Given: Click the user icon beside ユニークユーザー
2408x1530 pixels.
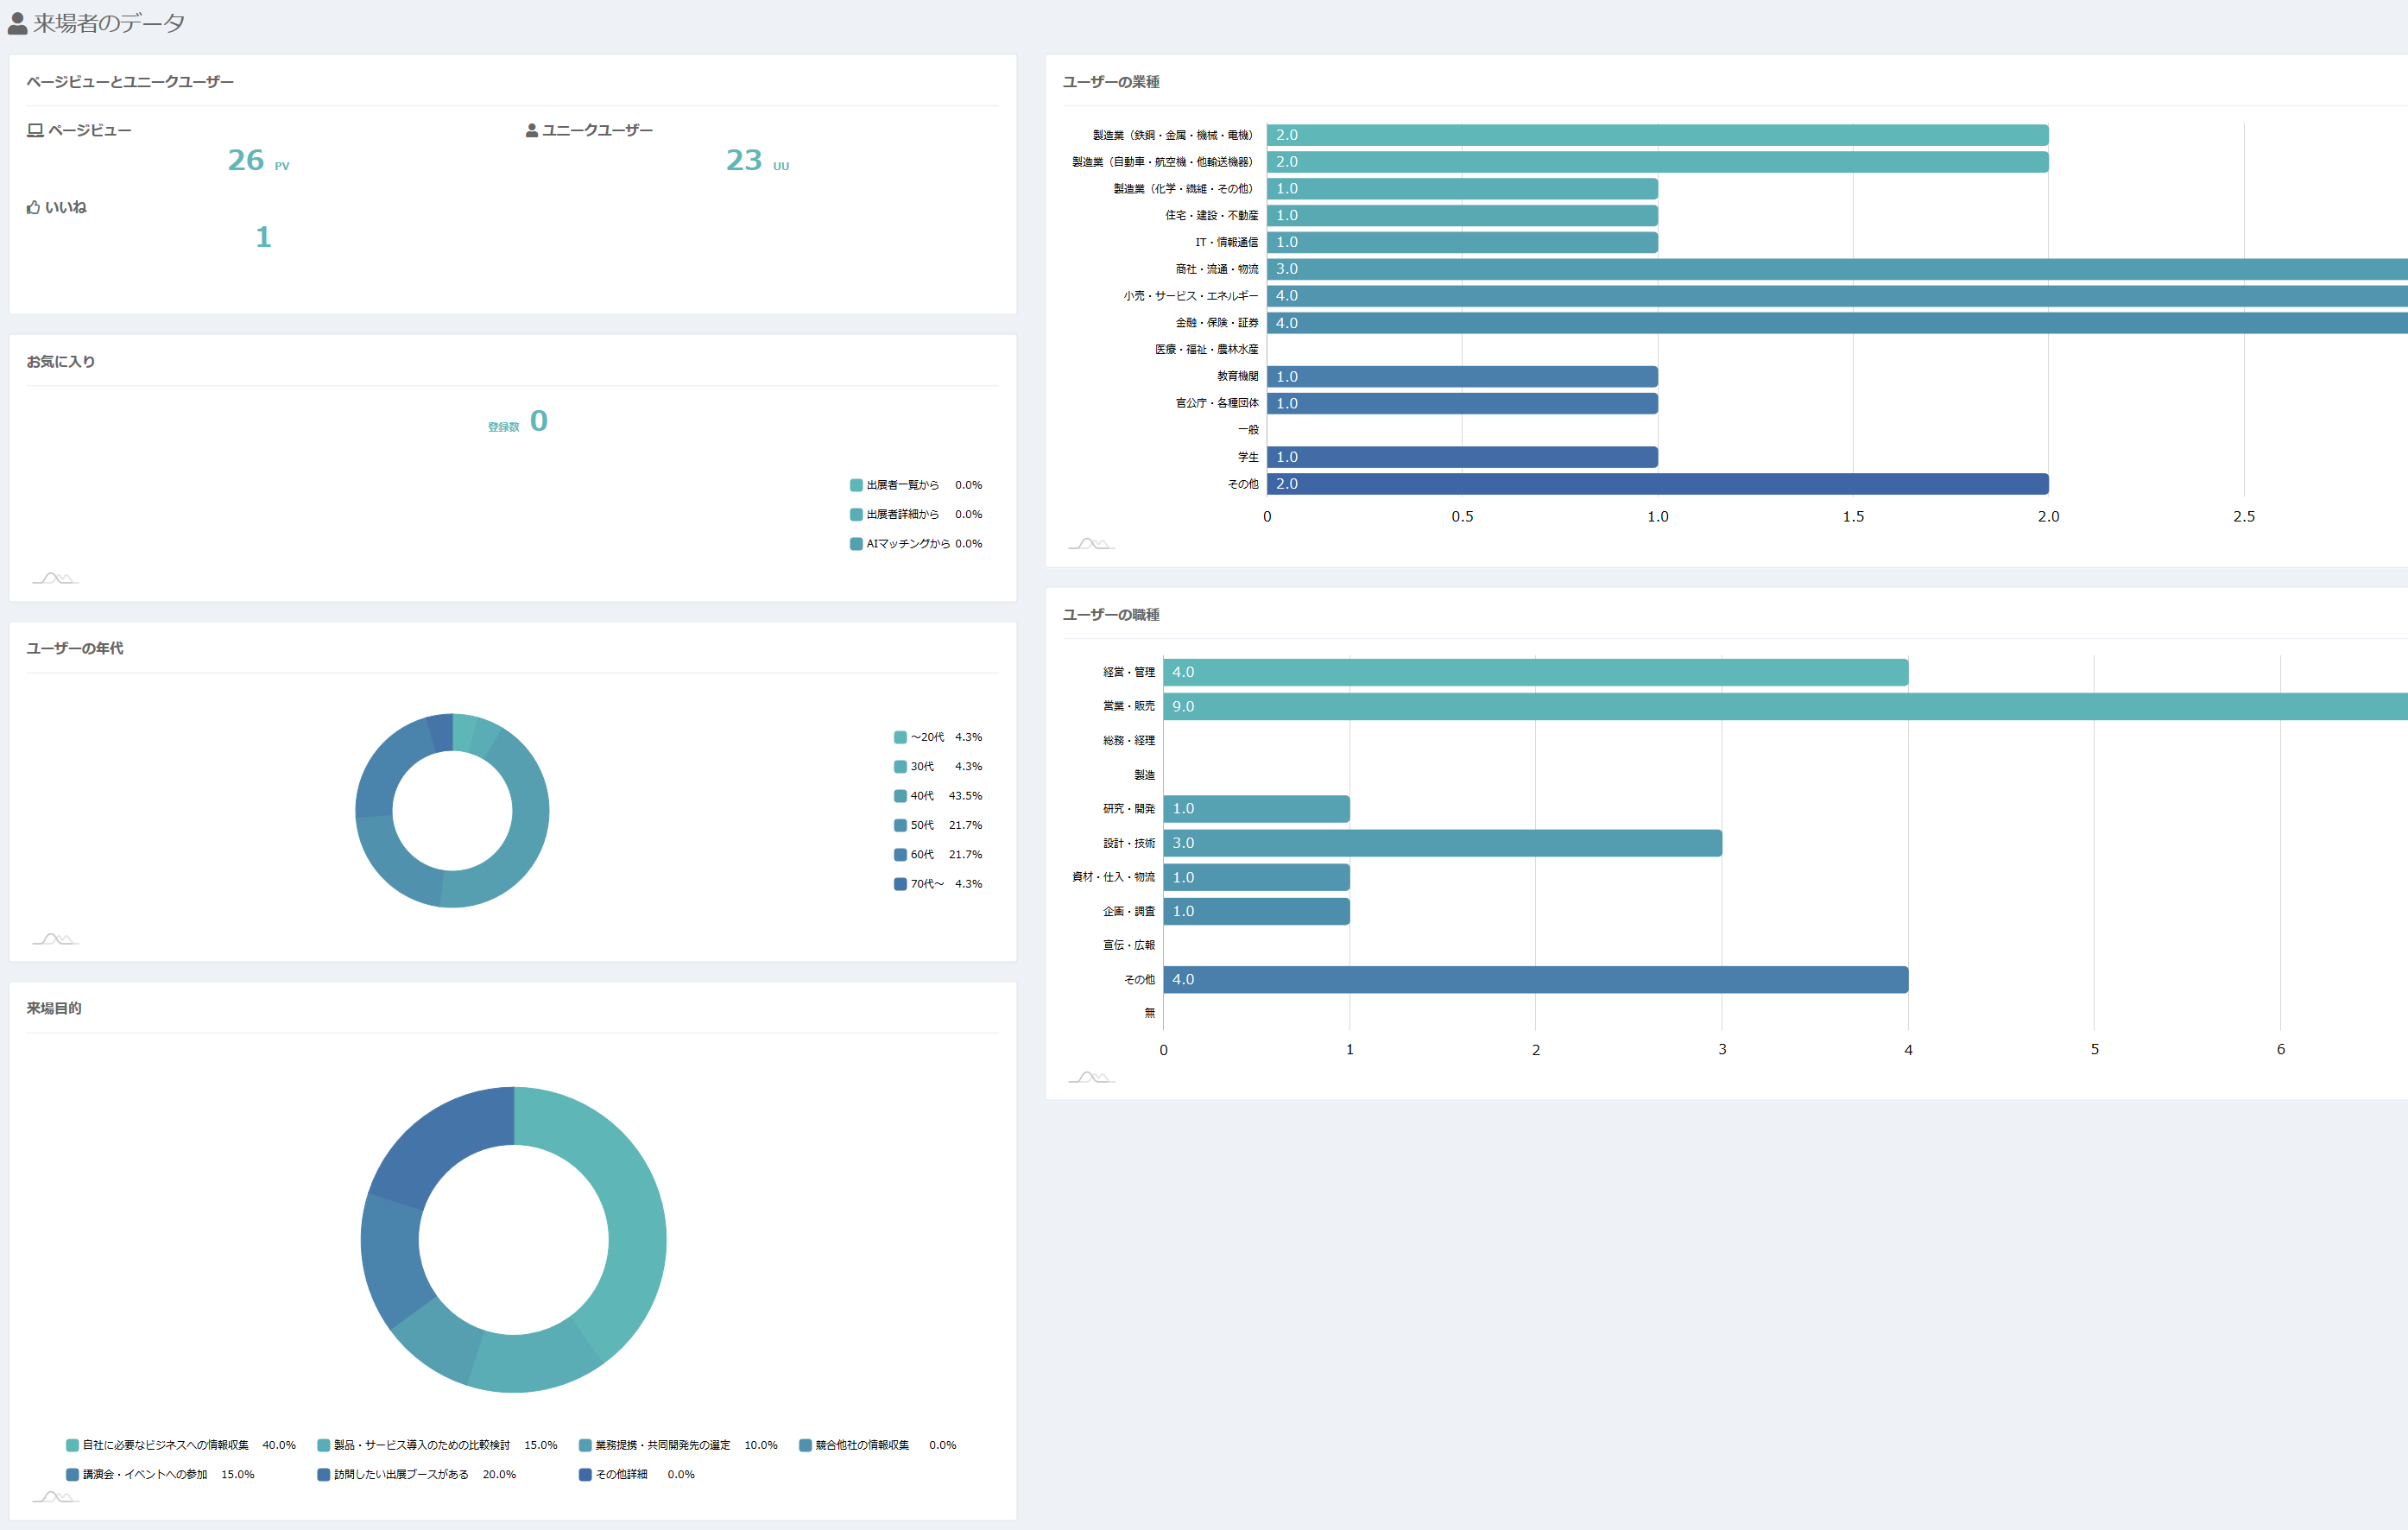Looking at the screenshot, I should click(532, 131).
